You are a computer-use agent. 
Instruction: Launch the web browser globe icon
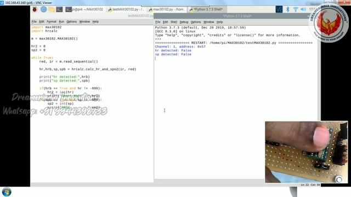[x=44, y=9]
